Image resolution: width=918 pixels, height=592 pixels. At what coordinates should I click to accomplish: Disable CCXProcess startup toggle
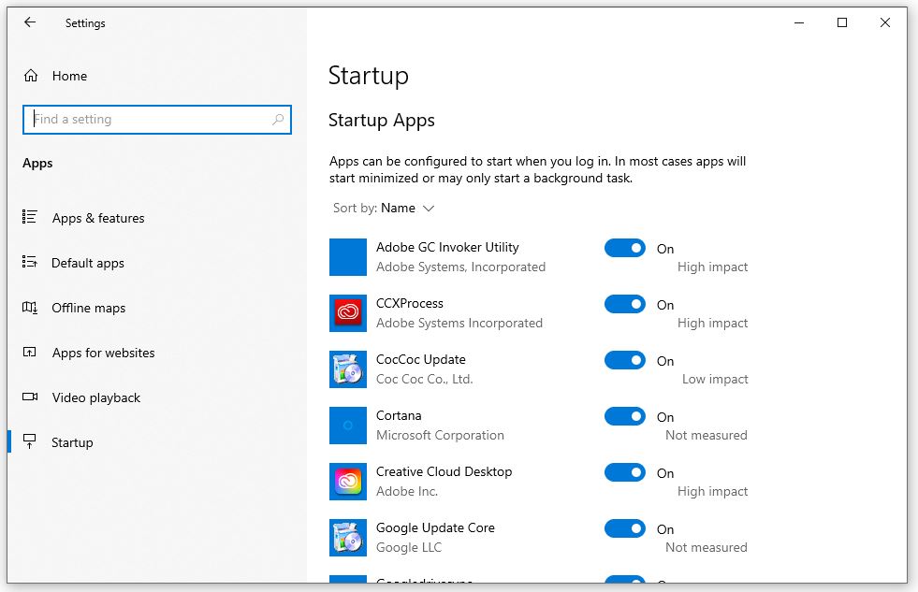tap(625, 304)
